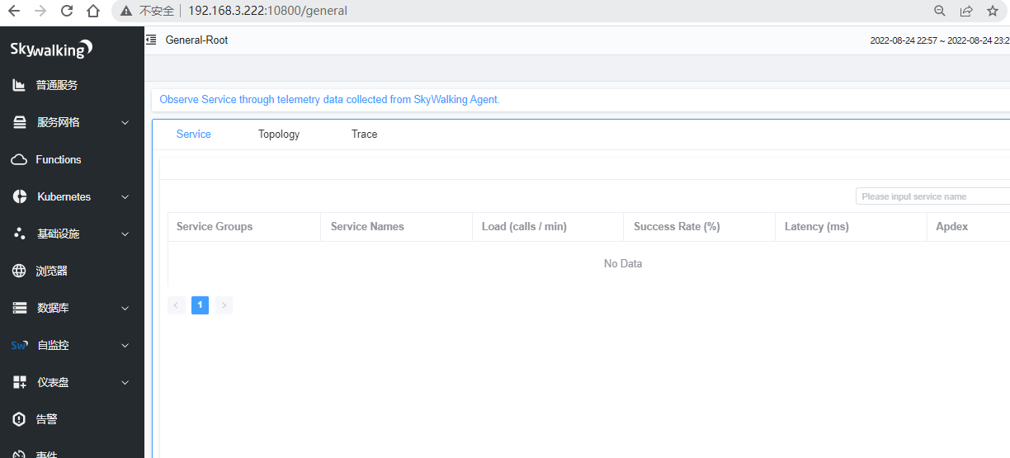Expand the Kubernetes submenu arrow
This screenshot has width=1010, height=458.
125,196
